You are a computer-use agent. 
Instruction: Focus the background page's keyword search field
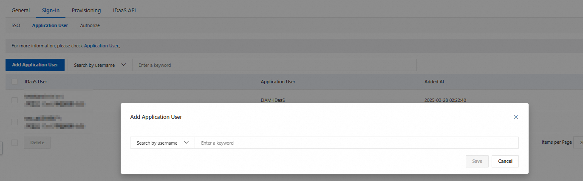point(275,65)
